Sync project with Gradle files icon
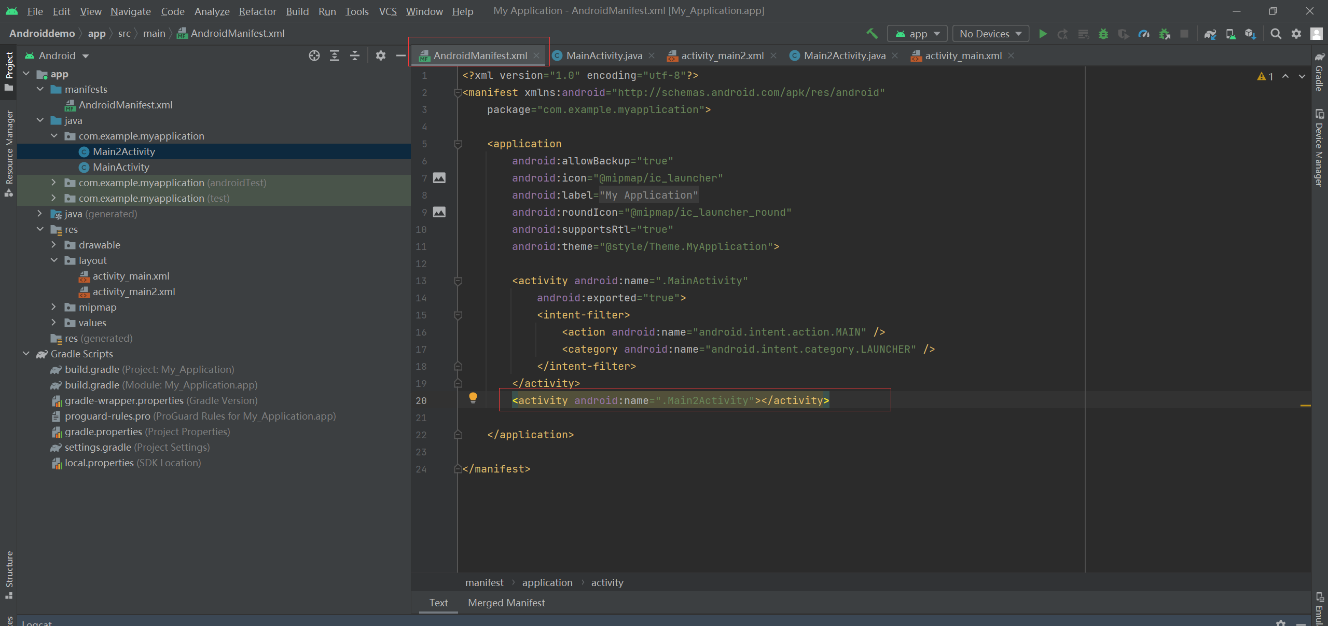The image size is (1328, 626). coord(1210,34)
